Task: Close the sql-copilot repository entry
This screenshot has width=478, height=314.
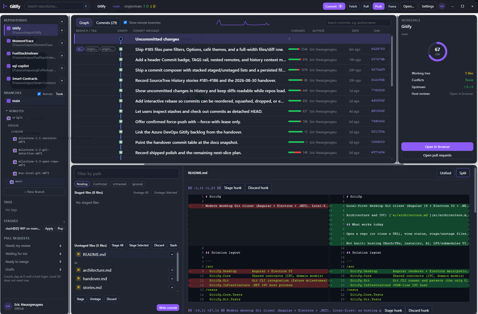Action: tap(62, 68)
